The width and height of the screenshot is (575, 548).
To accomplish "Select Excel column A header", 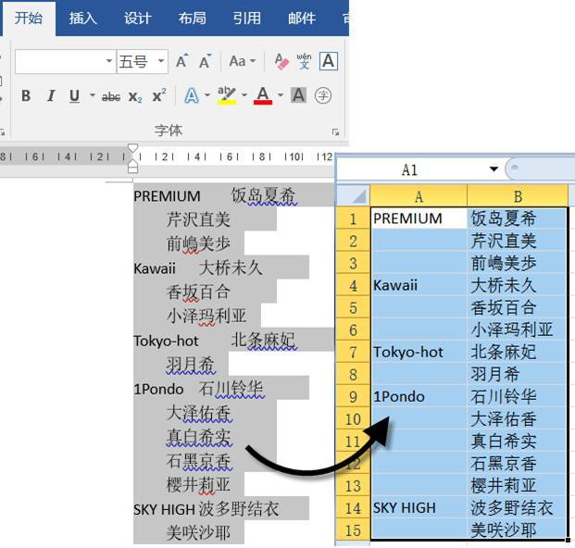I will pos(419,196).
